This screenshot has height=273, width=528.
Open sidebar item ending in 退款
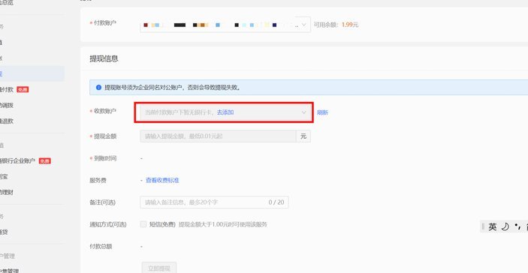(x=7, y=121)
